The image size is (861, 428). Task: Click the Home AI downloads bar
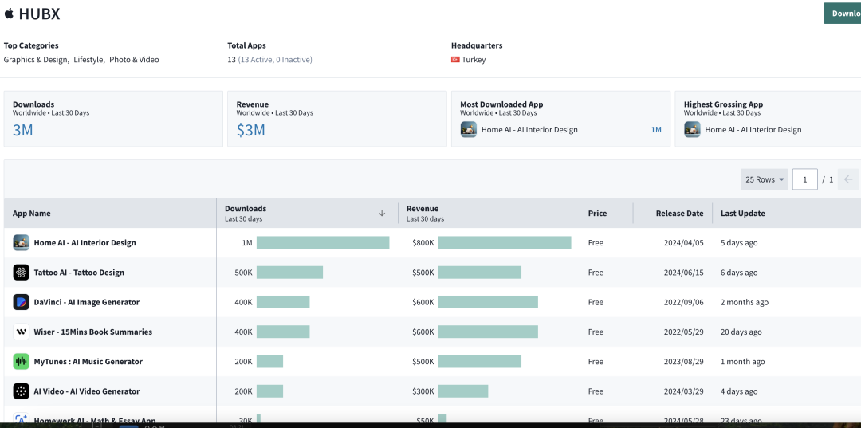click(x=323, y=242)
